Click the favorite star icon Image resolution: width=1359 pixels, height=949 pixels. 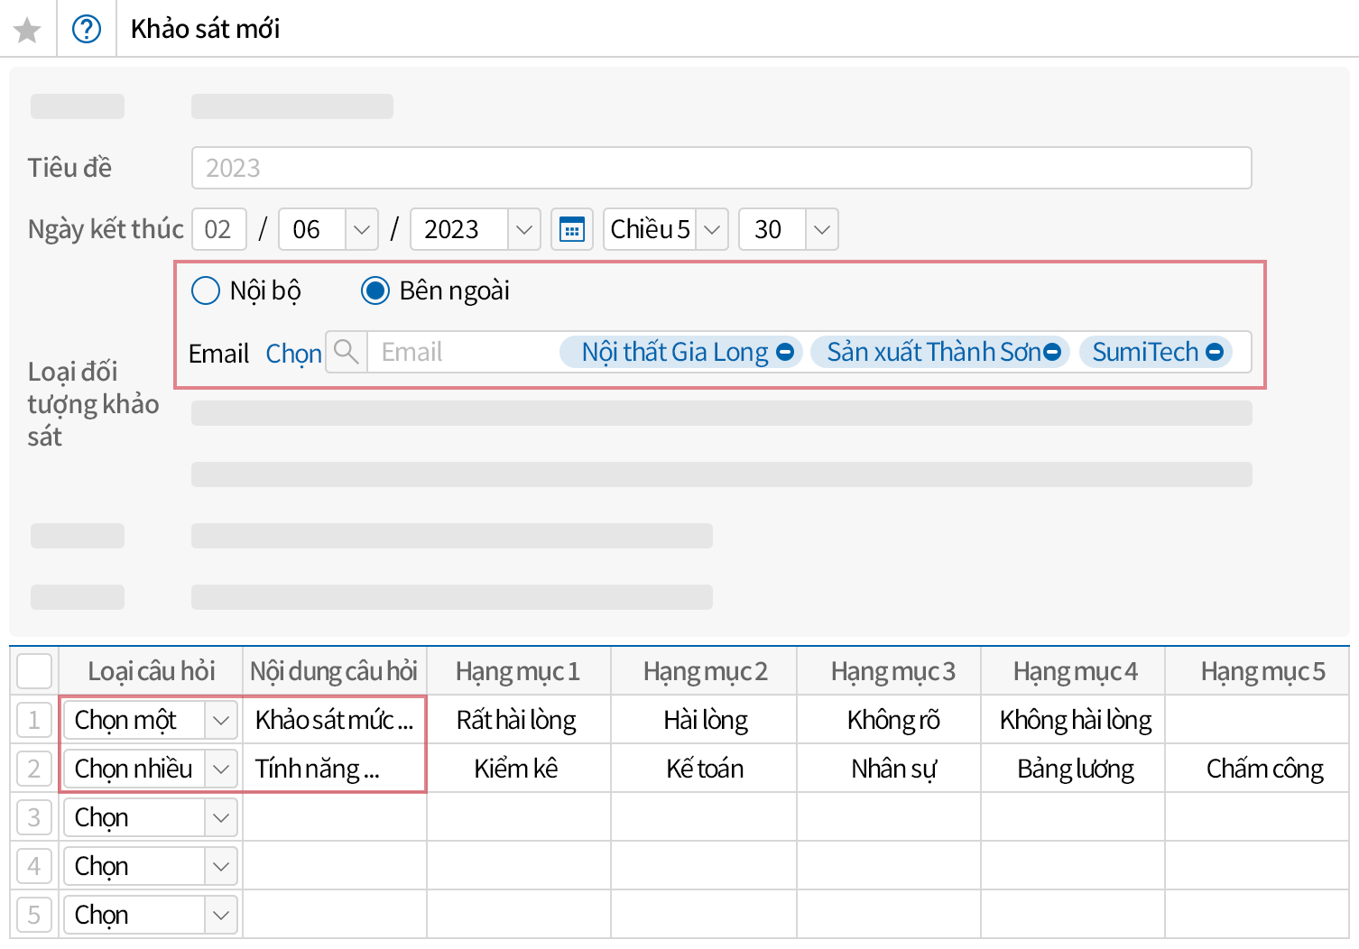28,30
